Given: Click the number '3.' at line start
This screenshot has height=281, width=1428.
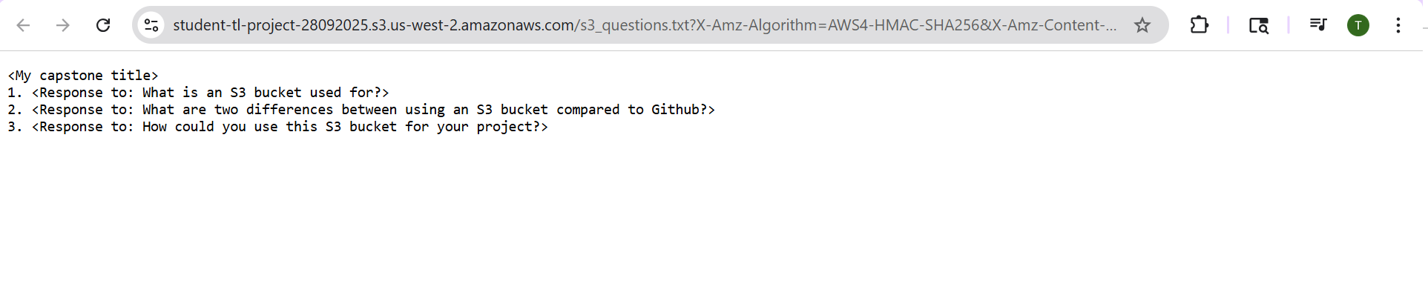Looking at the screenshot, I should pos(15,127).
